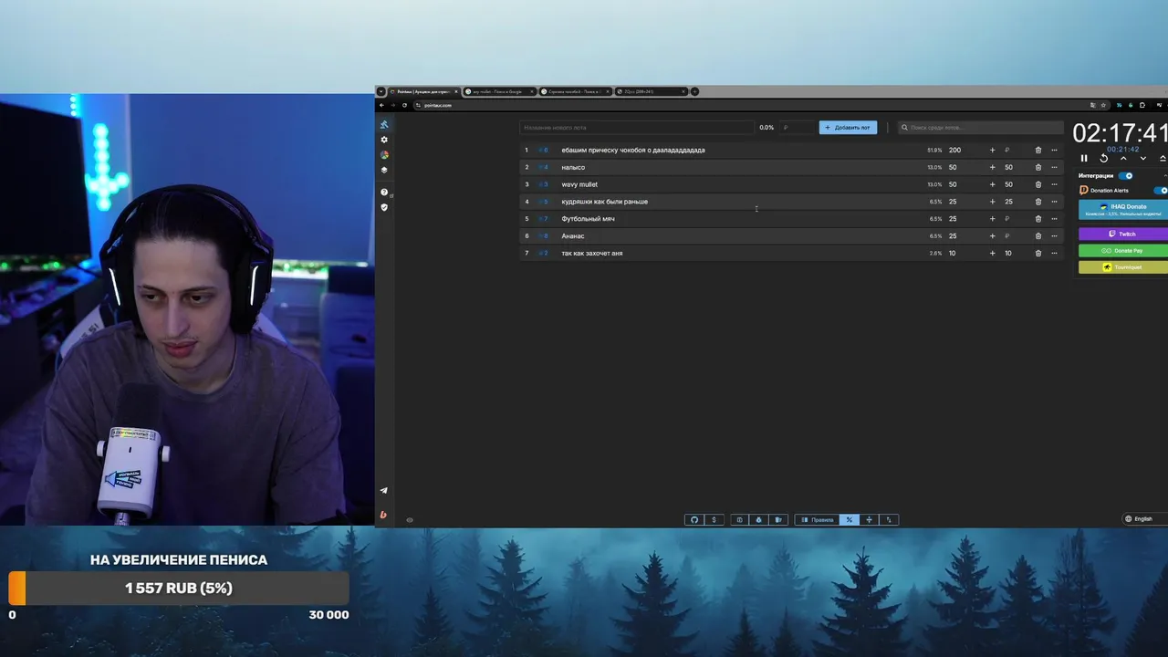Click plus for "кудряшки как были раньше" lot

coord(992,202)
